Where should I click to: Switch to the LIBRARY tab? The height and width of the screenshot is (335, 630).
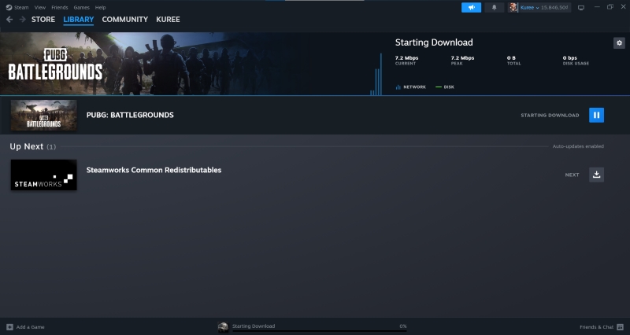[78, 19]
